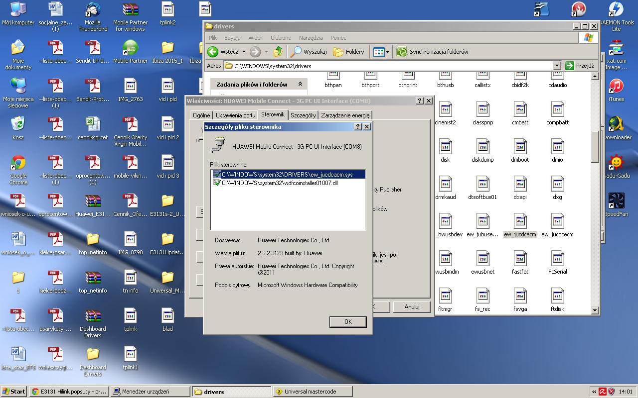The image size is (638, 398).
Task: Expand the address bar dropdown
Action: [x=557, y=66]
